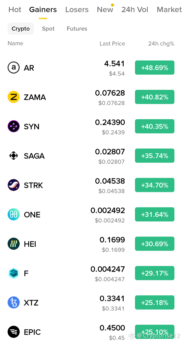Screen dimensions: 182x342
Task: Sort list by Last Price header
Action: (x=112, y=44)
